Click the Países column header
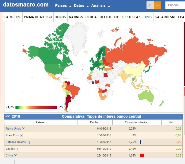This screenshot has height=164, width=185. coord(41,122)
